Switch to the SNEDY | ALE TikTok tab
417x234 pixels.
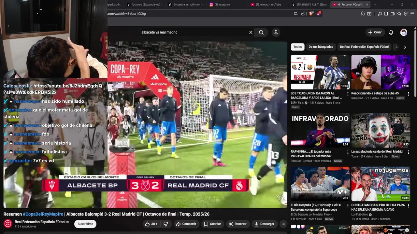309,5
